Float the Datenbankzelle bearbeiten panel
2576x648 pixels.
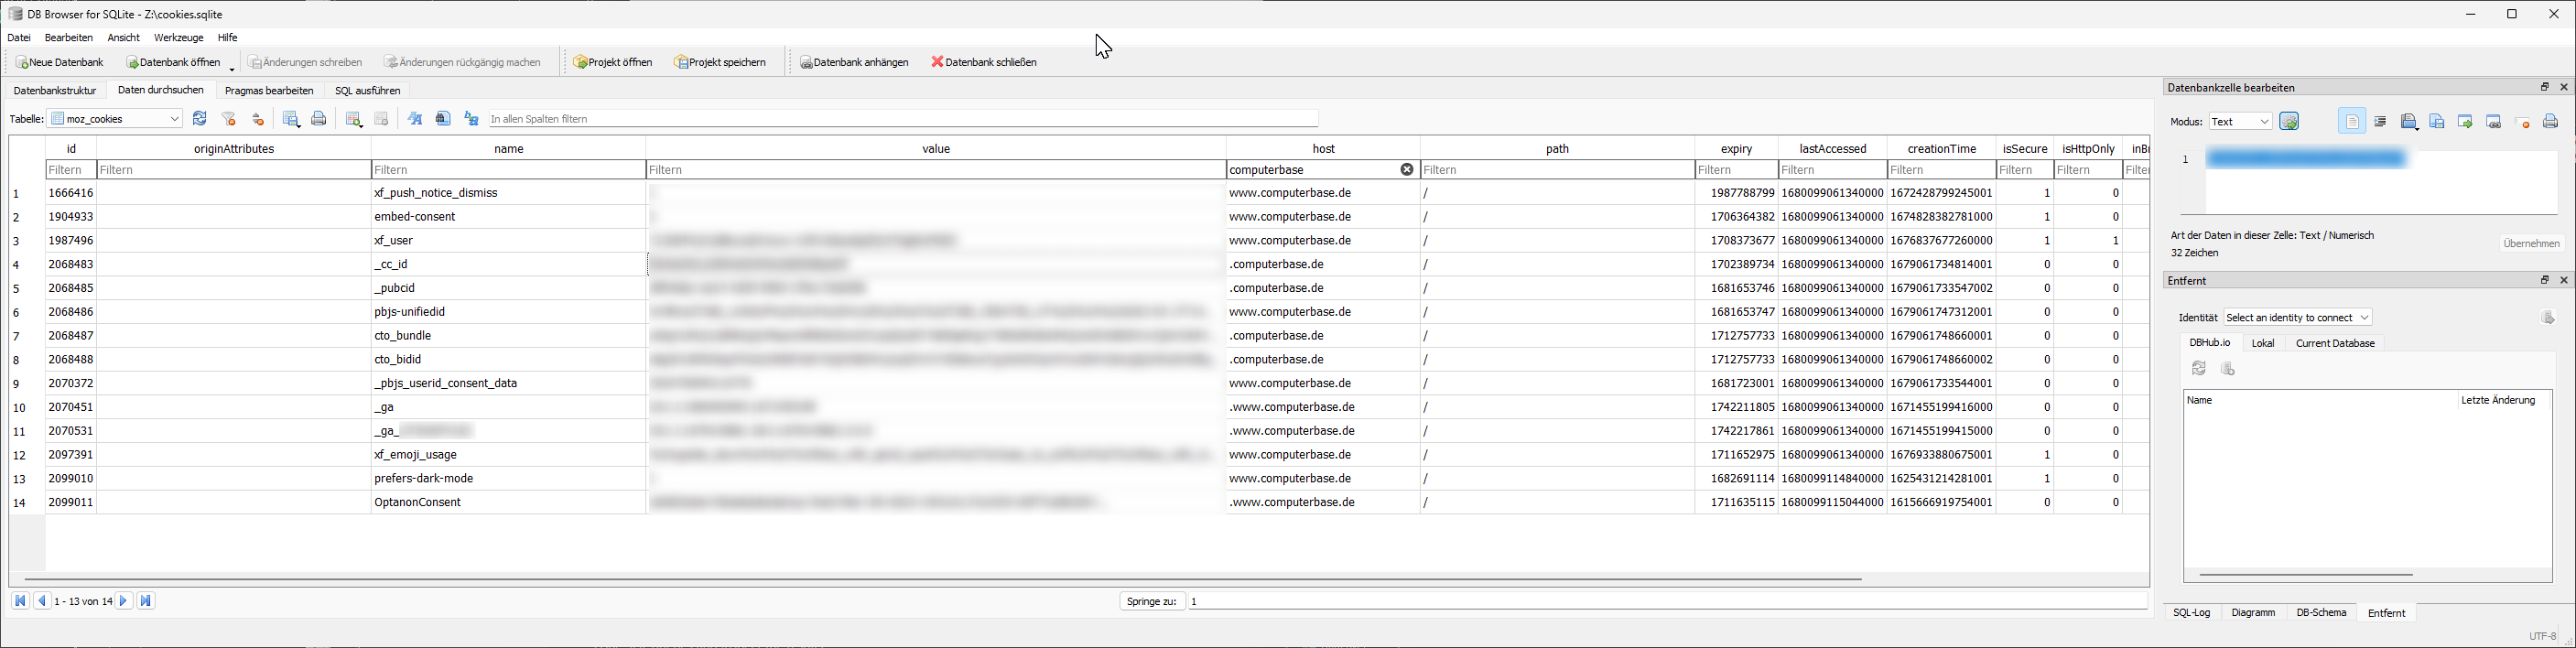[x=2545, y=87]
